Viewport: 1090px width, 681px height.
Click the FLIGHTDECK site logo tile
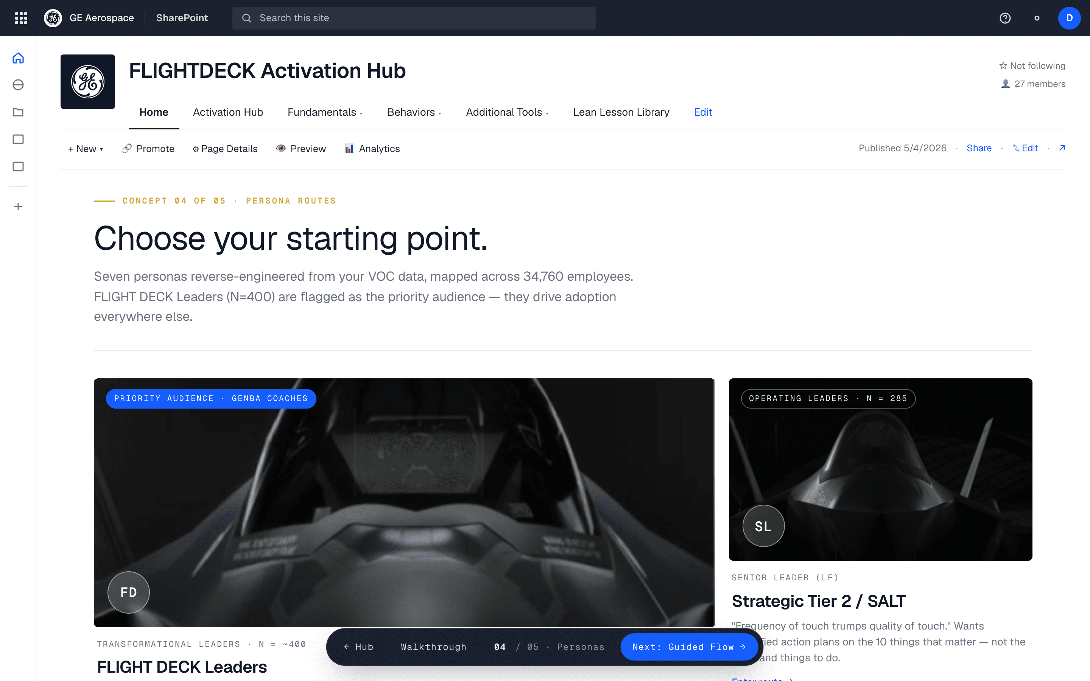point(88,81)
